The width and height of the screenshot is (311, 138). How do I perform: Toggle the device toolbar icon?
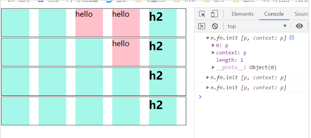(x=214, y=14)
